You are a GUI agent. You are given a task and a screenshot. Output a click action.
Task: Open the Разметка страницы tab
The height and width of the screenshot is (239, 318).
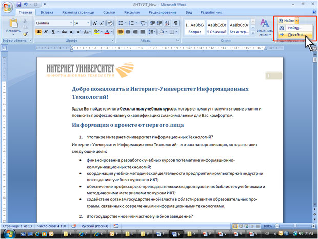click(78, 12)
